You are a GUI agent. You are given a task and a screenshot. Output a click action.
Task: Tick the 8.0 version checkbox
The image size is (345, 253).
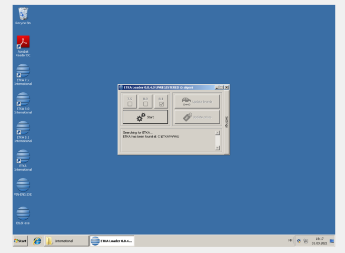[x=145, y=104]
